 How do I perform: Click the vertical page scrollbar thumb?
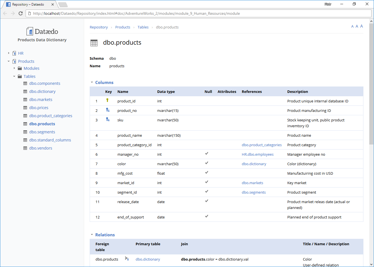(371, 84)
